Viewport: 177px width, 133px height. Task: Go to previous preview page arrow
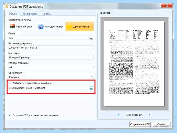point(119,115)
